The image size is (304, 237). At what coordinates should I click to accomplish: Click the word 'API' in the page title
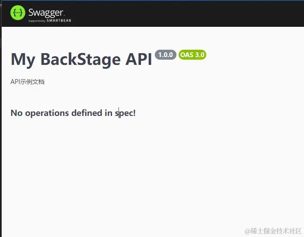pos(139,59)
